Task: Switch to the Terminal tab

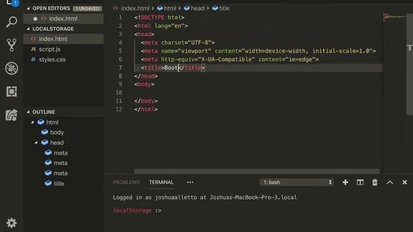Action: click(x=161, y=182)
